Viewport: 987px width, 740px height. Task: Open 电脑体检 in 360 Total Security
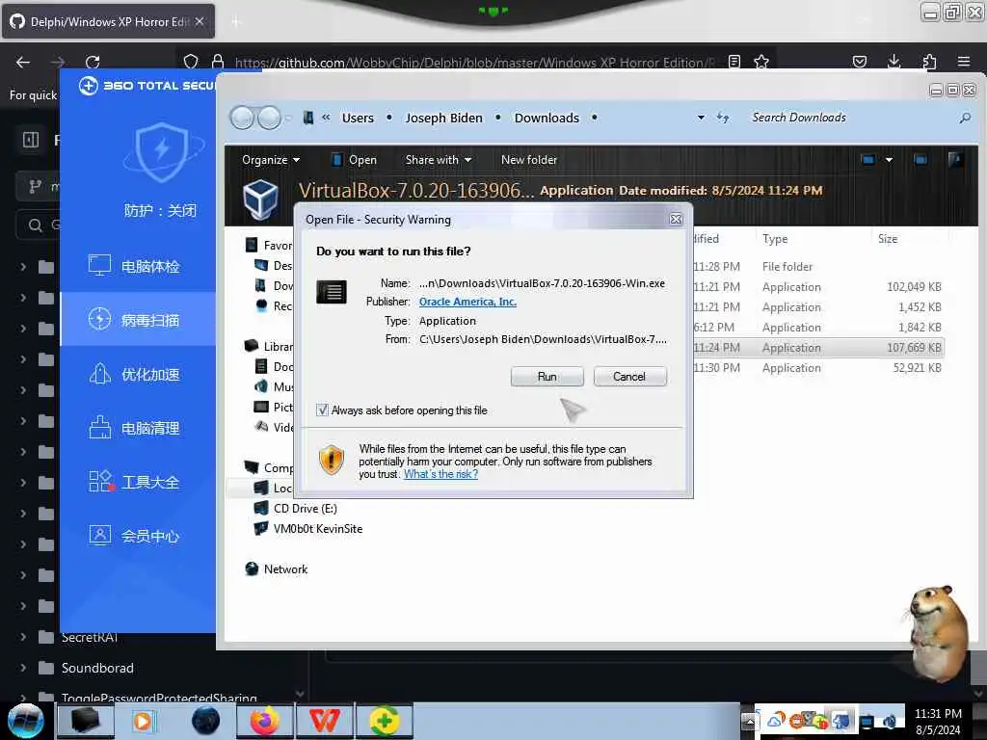(138, 266)
